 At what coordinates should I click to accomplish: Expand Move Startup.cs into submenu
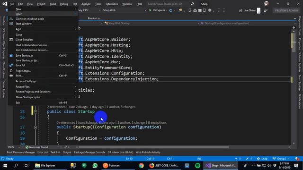[x=43, y=97]
